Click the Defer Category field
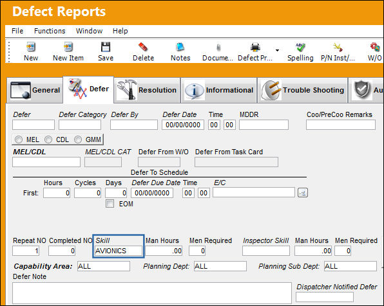This screenshot has height=306, width=384. (x=80, y=125)
